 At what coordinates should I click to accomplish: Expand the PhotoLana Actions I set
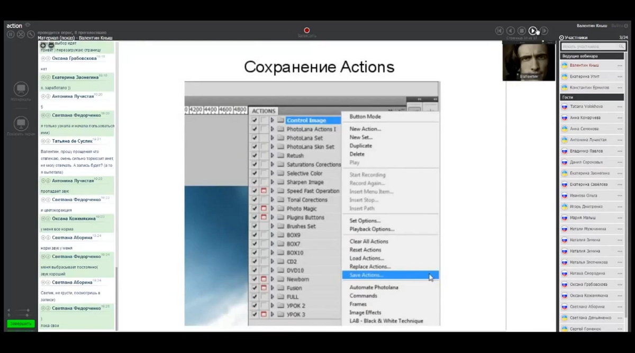tap(273, 129)
